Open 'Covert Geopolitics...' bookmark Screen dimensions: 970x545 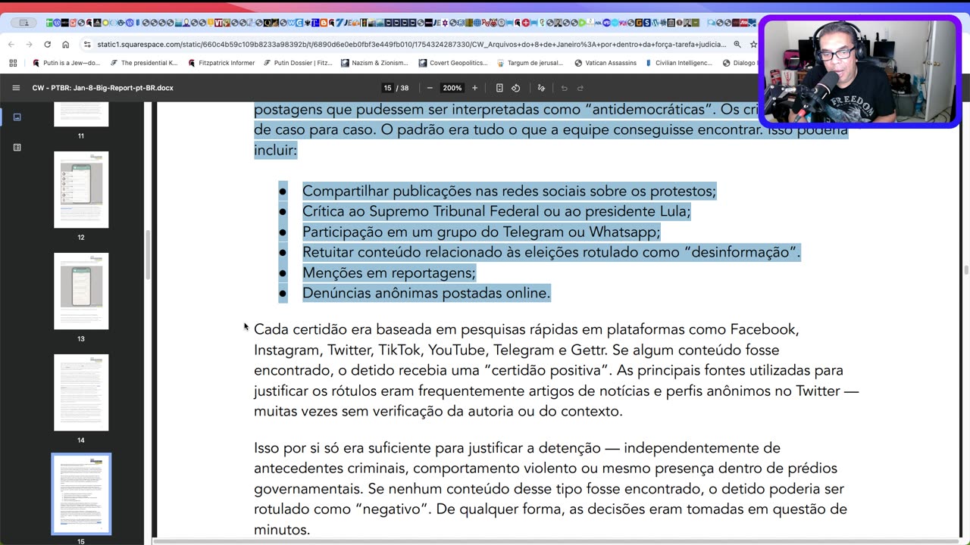coord(453,63)
